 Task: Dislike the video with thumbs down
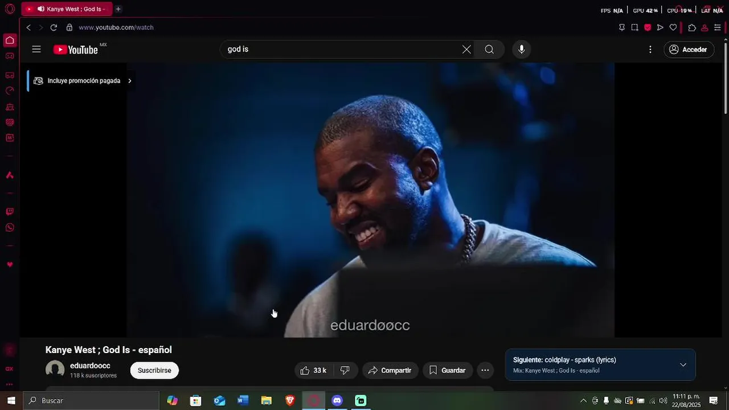tap(345, 370)
